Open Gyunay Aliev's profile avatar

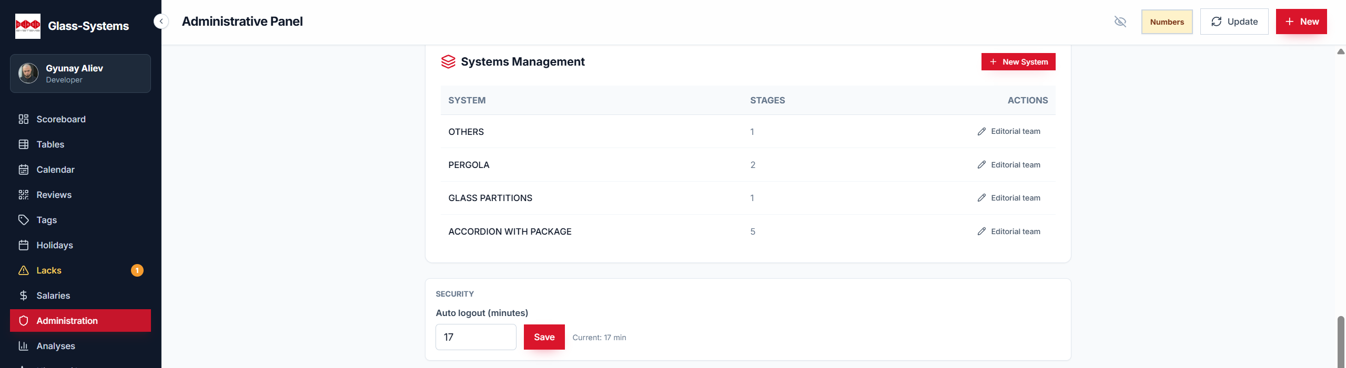click(28, 73)
